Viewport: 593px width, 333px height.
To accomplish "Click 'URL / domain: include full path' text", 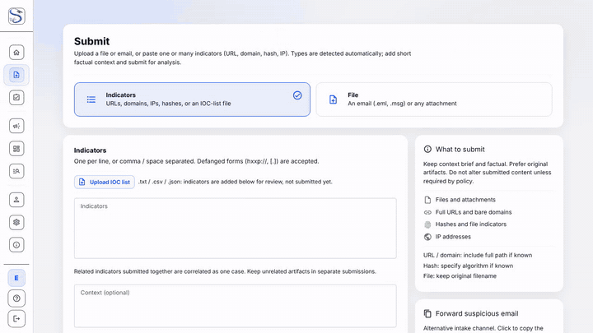I will [x=478, y=255].
